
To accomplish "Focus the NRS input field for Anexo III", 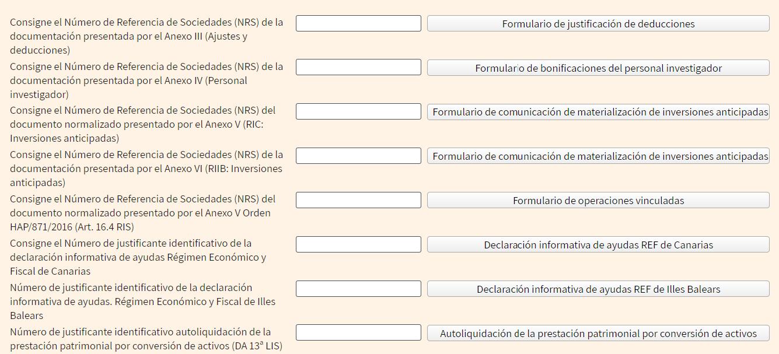I will [358, 23].
